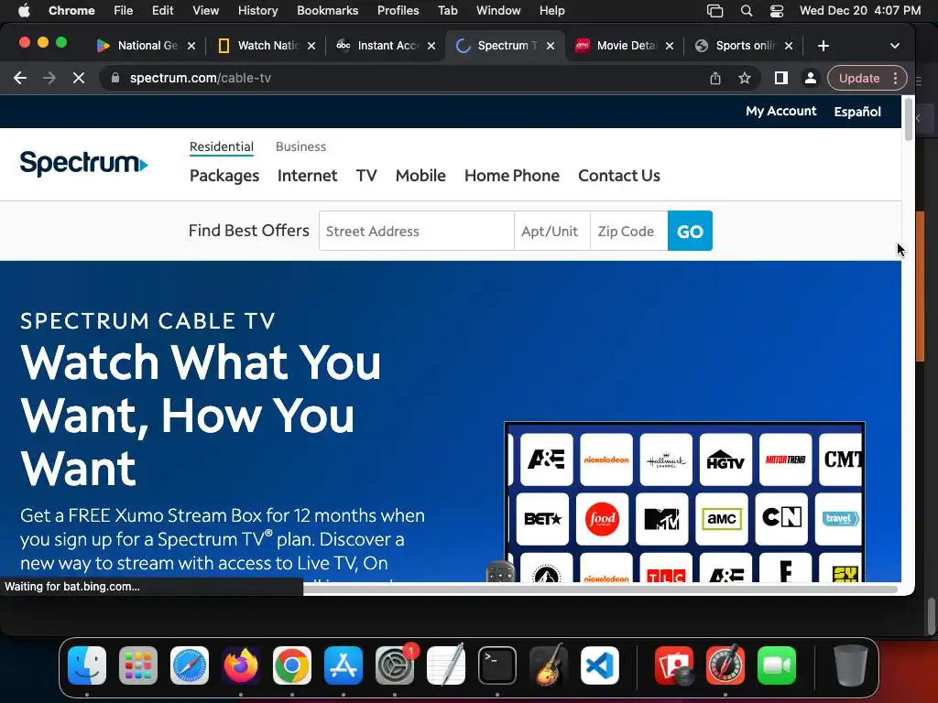This screenshot has width=938, height=703.
Task: Click the GO button
Action: tap(690, 231)
